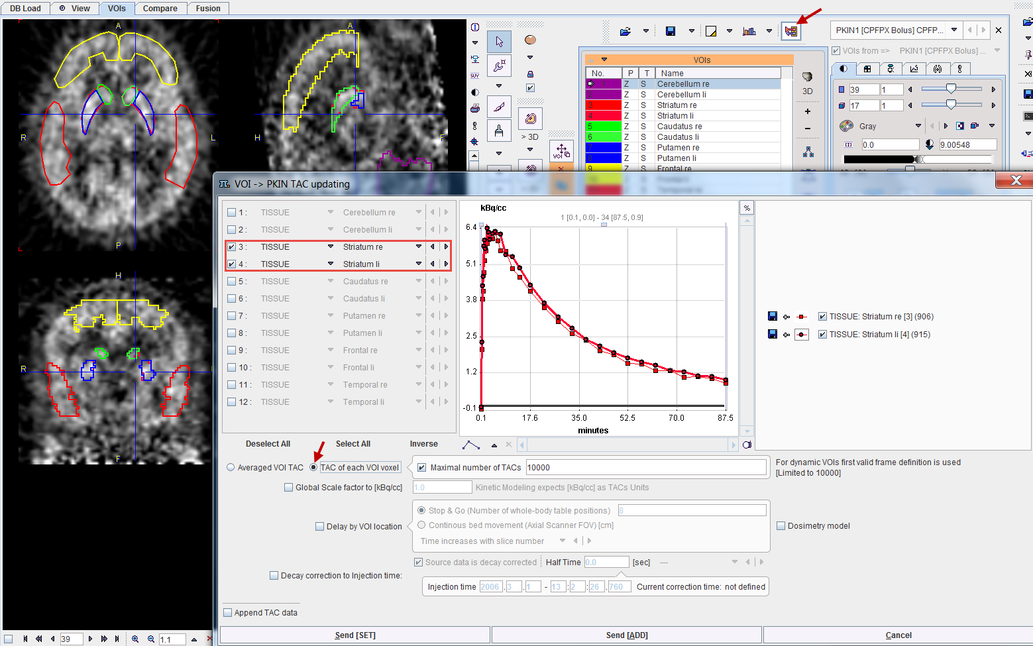
Task: Click the send TACs to kinetic modeling icon
Action: pyautogui.click(x=790, y=31)
